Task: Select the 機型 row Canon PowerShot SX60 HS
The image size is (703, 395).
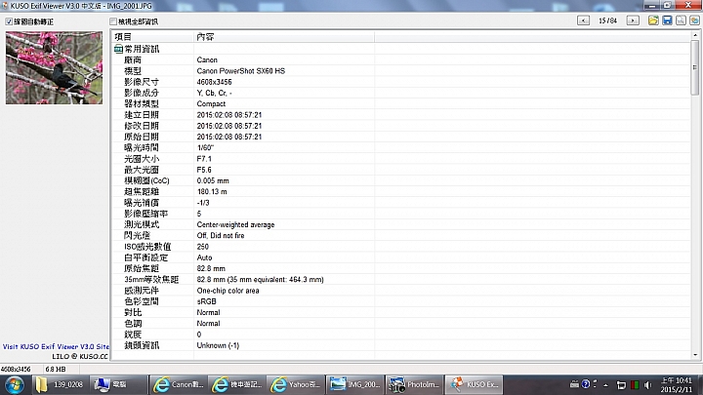Action: [401, 71]
